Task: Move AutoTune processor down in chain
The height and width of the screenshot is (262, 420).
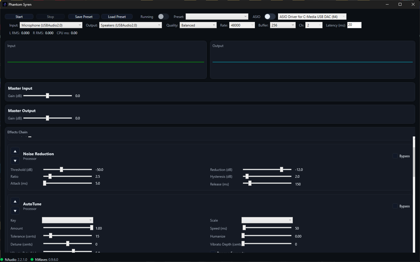Action: [15, 211]
